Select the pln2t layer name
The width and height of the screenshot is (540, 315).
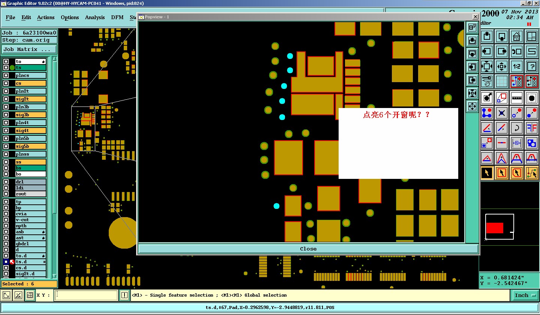tap(31, 91)
